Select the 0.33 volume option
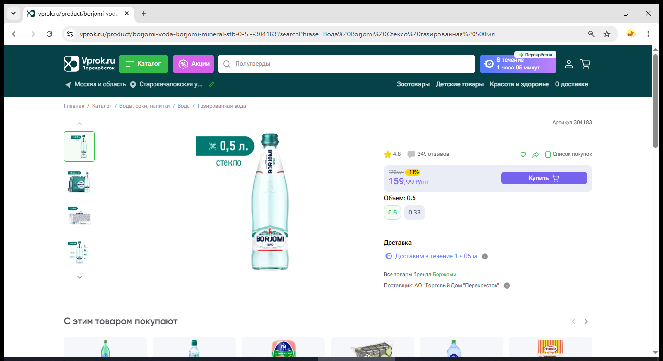Image resolution: width=663 pixels, height=361 pixels. [414, 213]
